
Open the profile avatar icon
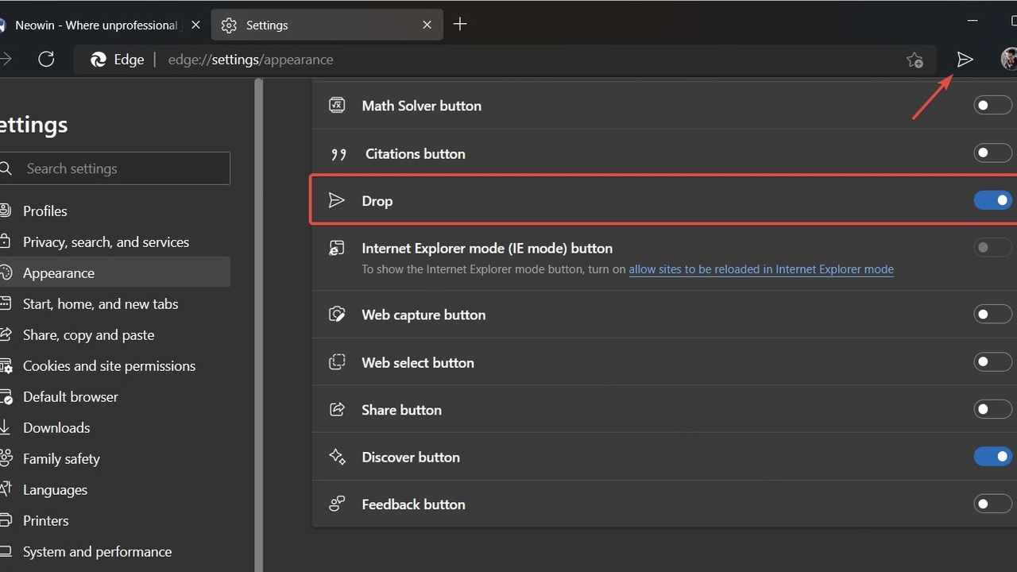pos(1008,60)
